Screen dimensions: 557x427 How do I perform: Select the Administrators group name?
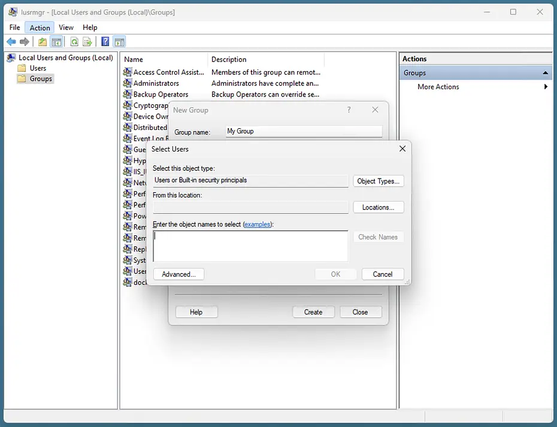point(156,83)
